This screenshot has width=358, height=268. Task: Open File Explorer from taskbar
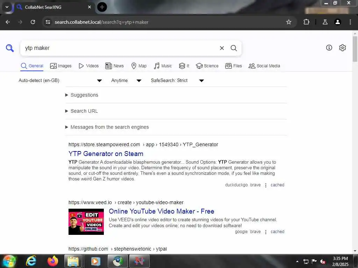click(x=73, y=261)
